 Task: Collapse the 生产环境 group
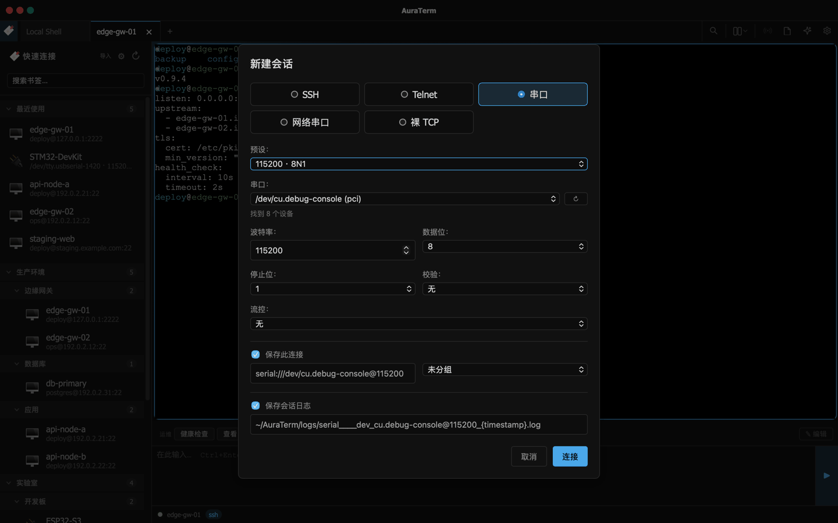pyautogui.click(x=73, y=272)
